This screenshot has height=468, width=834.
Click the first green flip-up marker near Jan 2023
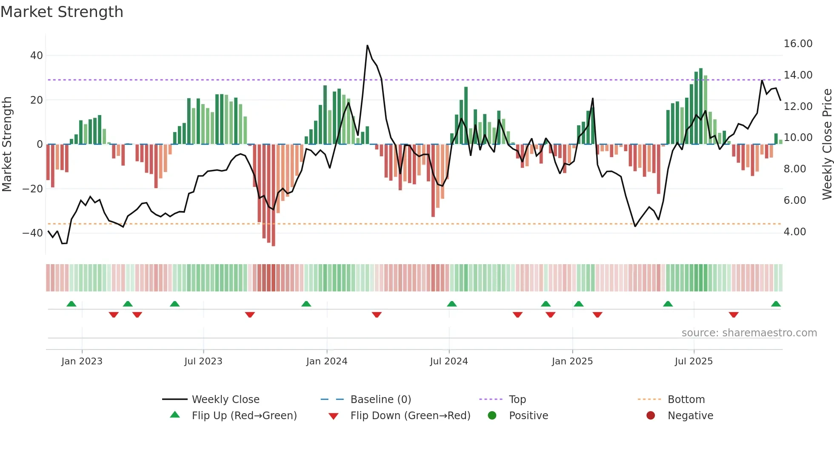pos(71,304)
